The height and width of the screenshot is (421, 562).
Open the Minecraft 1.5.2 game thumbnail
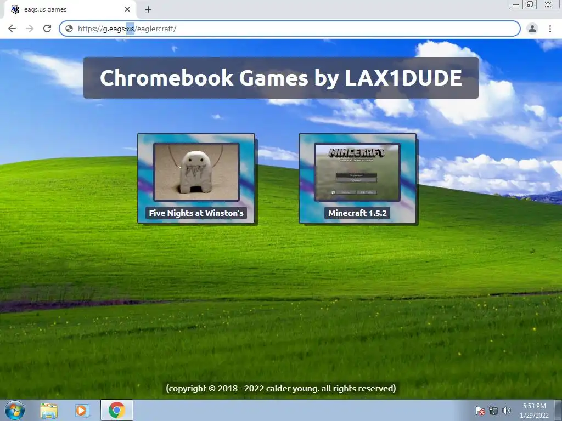click(357, 172)
